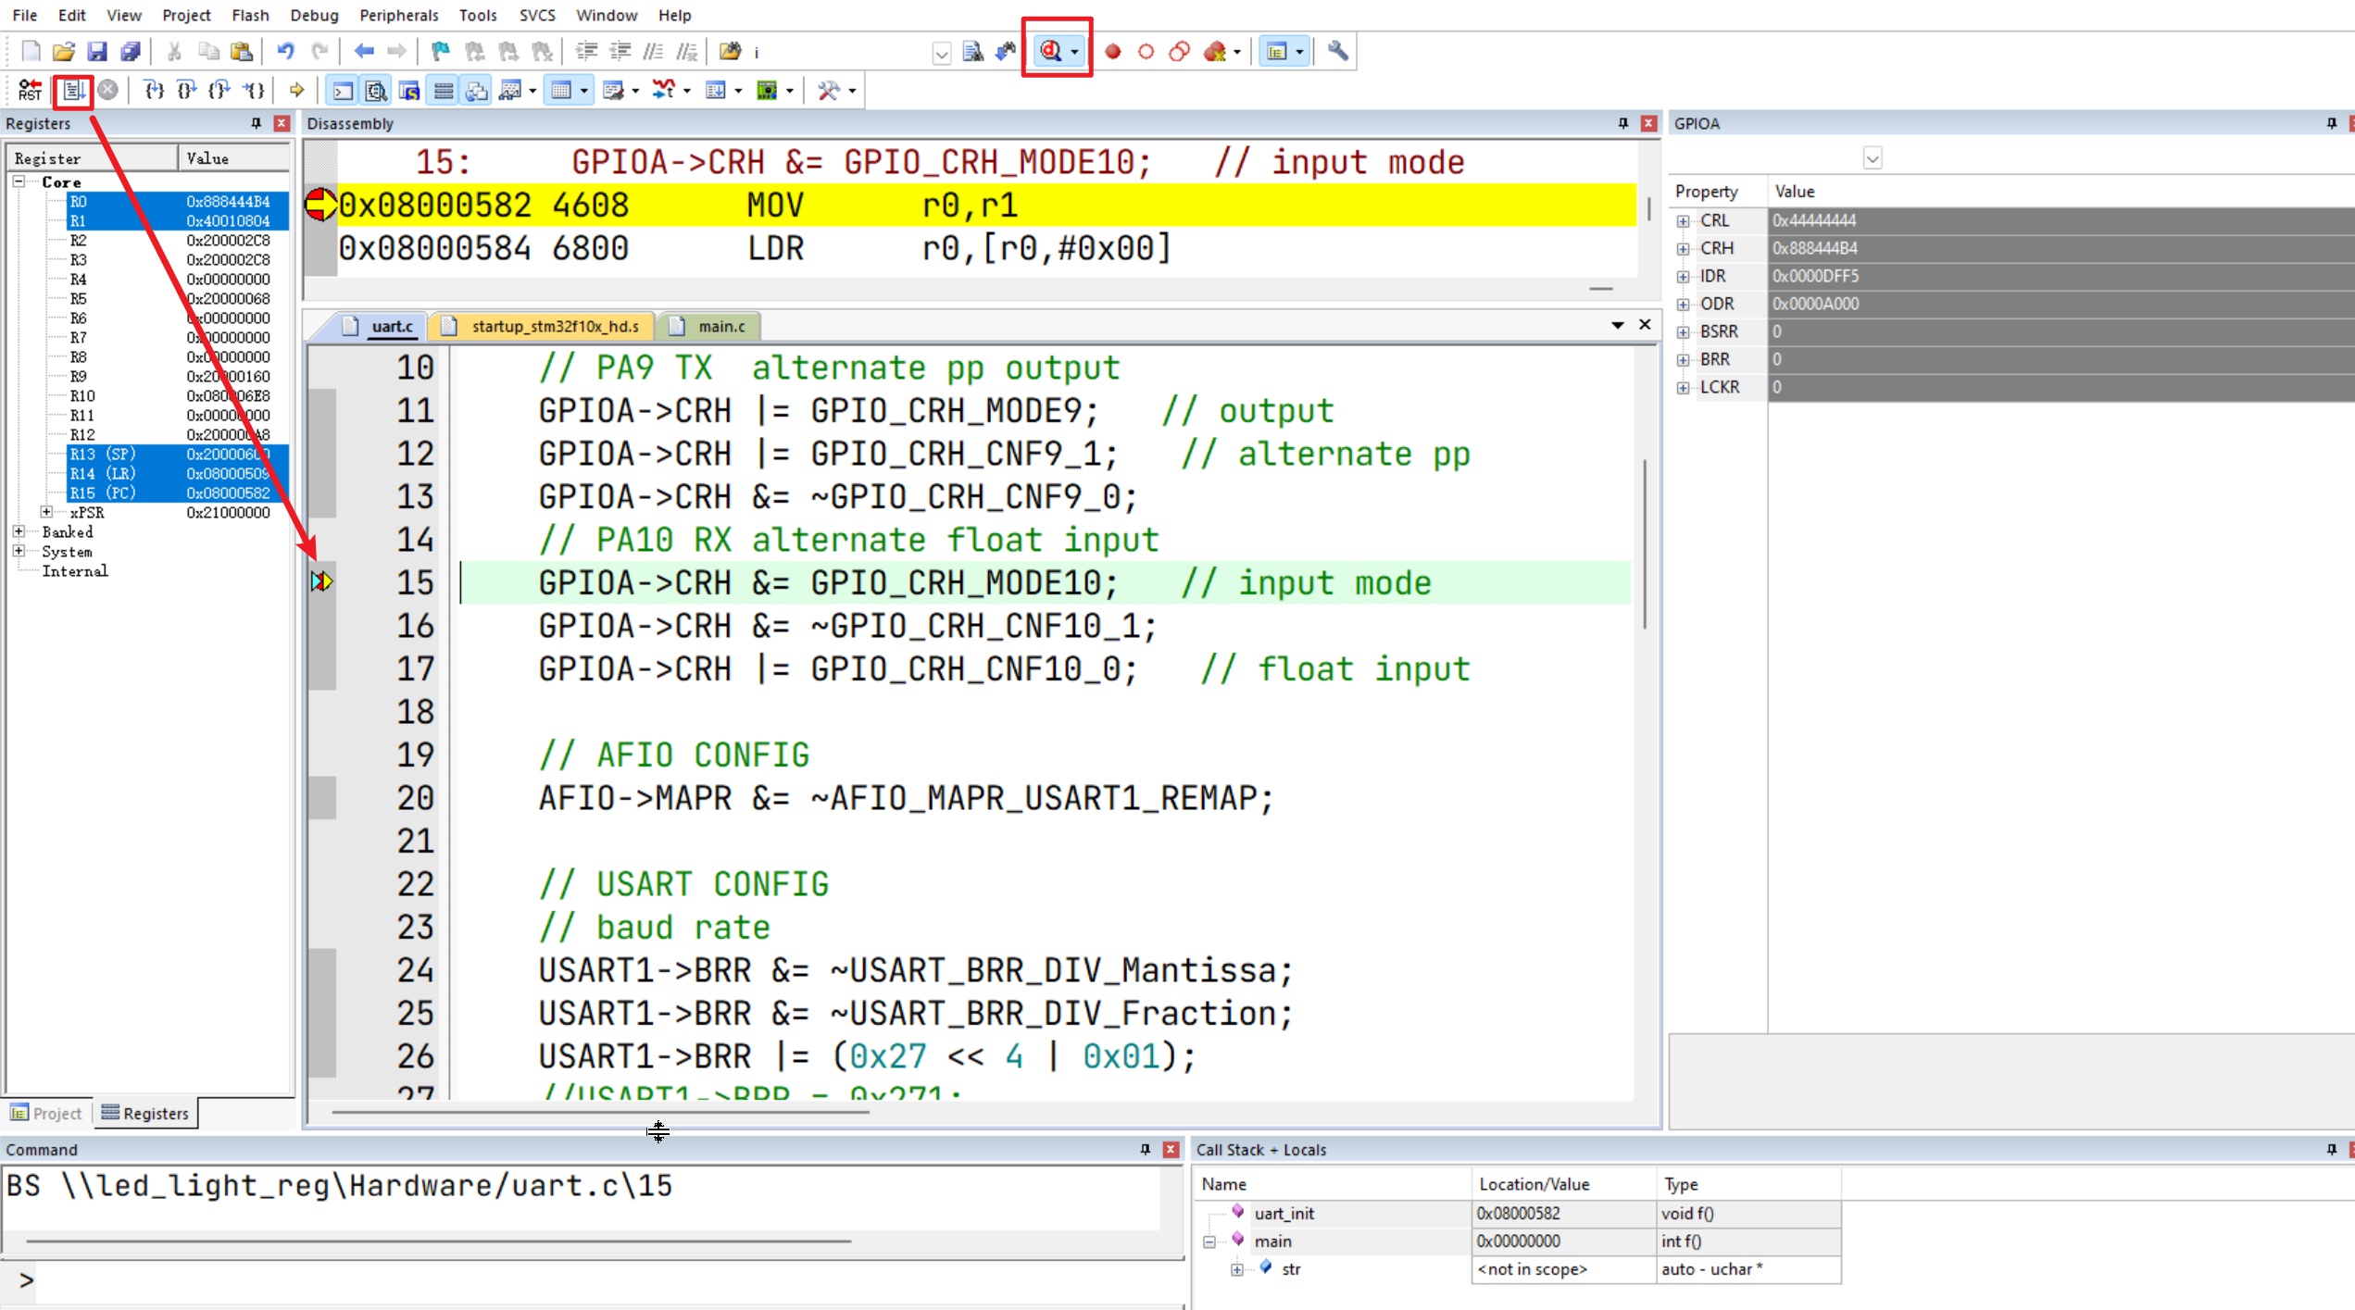Close the Registers panel
Image resolution: width=2355 pixels, height=1310 pixels.
[282, 123]
